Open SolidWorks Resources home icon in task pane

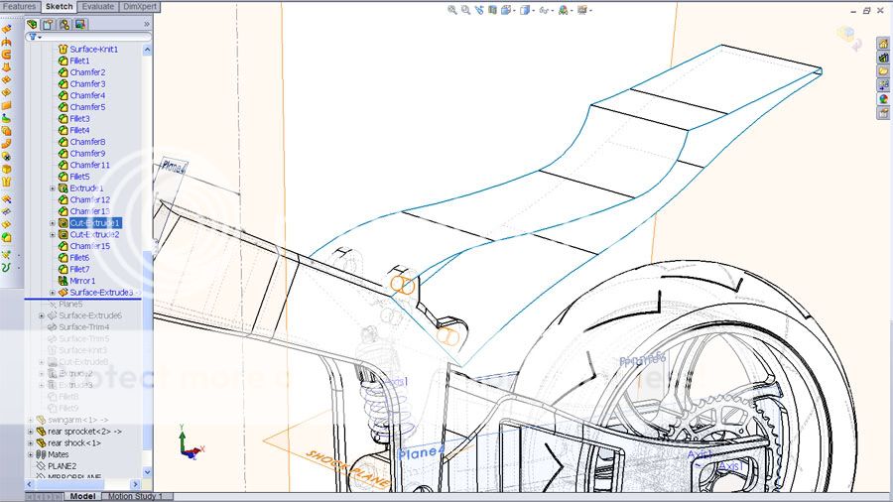[883, 44]
